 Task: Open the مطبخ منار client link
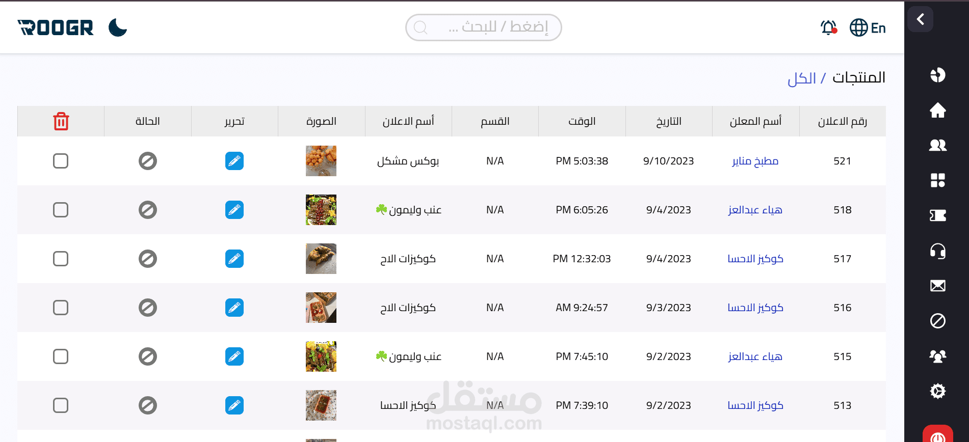pos(755,161)
